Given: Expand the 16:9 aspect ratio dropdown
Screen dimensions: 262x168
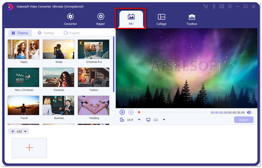Looking at the screenshot, I should [x=139, y=120].
